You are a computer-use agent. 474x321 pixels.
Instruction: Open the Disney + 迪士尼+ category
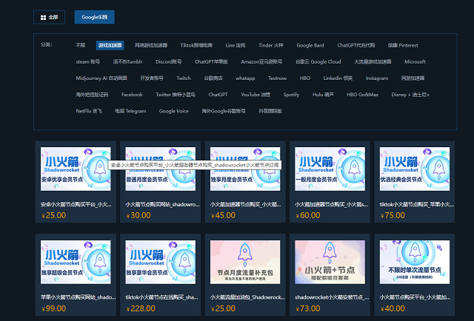(x=410, y=95)
